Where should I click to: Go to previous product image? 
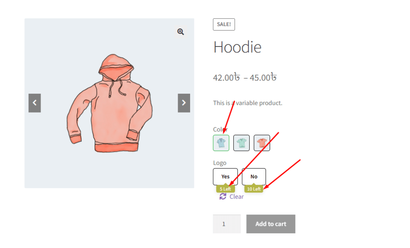(34, 103)
